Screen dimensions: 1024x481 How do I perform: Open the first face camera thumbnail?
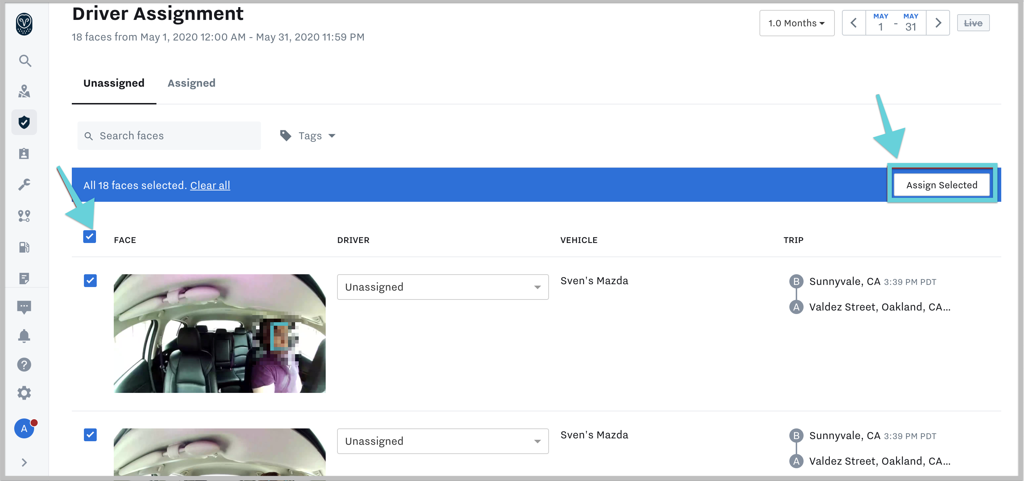tap(219, 333)
